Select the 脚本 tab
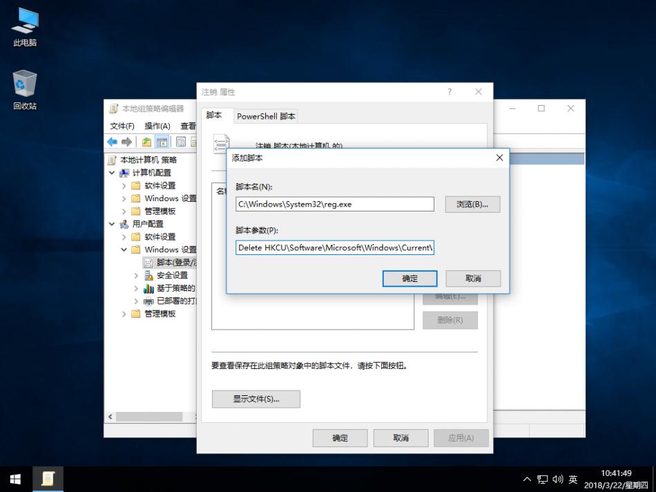Screen dimensions: 656x492 pyautogui.click(x=214, y=115)
